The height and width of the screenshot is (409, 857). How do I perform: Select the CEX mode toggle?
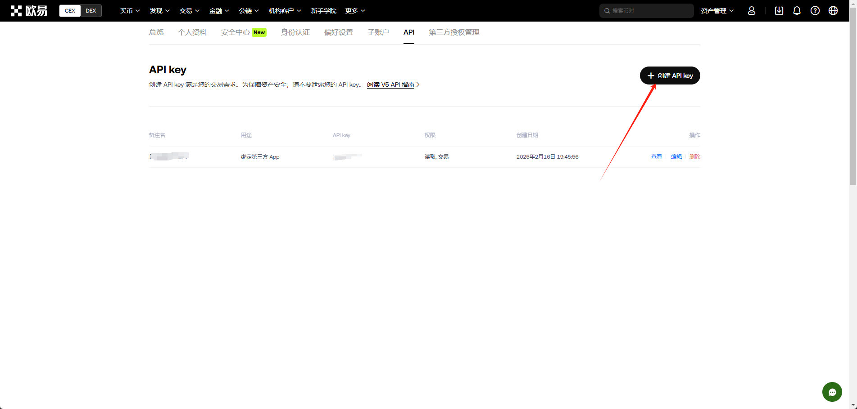[x=70, y=11]
